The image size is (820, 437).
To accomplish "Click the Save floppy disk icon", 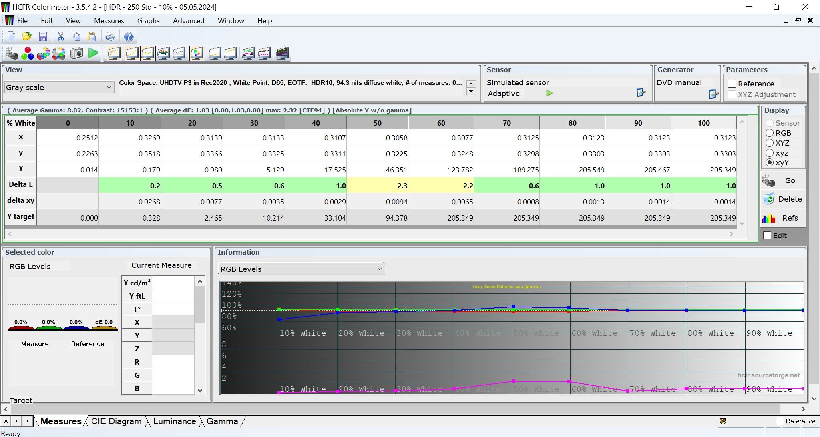I will pyautogui.click(x=43, y=37).
